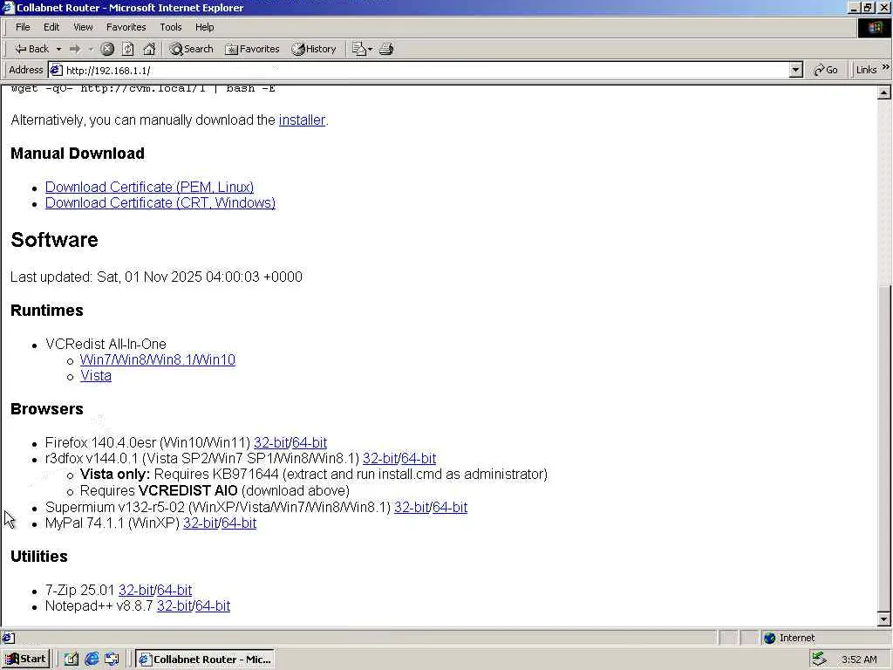The image size is (893, 670).
Task: Click the status bar page icon
Action: 8,638
